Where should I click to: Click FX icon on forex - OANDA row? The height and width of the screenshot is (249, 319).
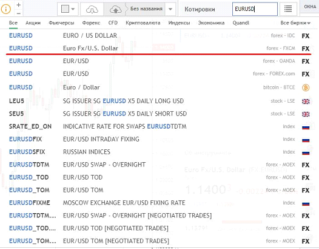coord(306,61)
